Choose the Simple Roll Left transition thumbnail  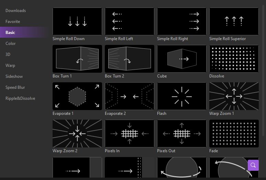click(130, 22)
